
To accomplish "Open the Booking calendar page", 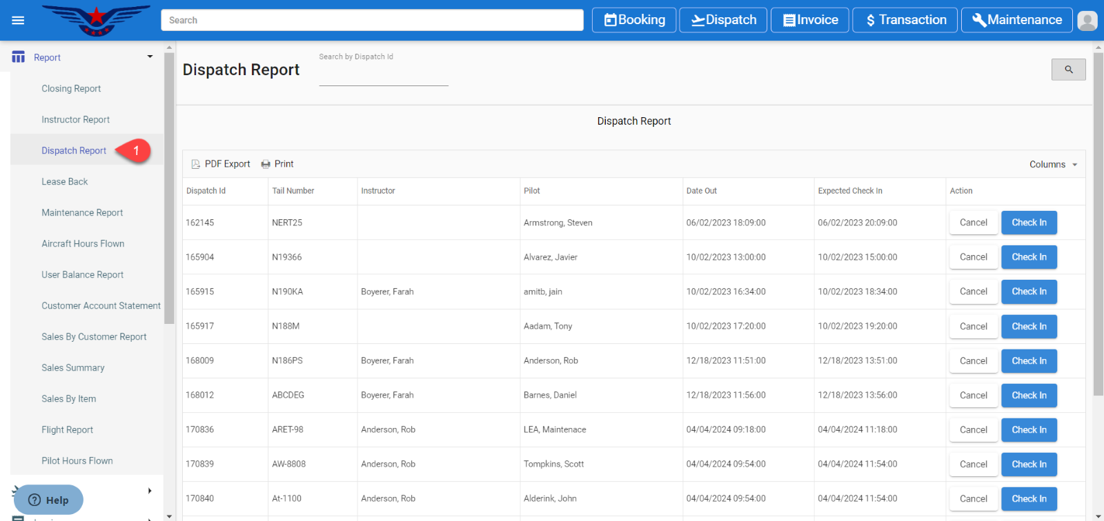I will click(x=634, y=20).
